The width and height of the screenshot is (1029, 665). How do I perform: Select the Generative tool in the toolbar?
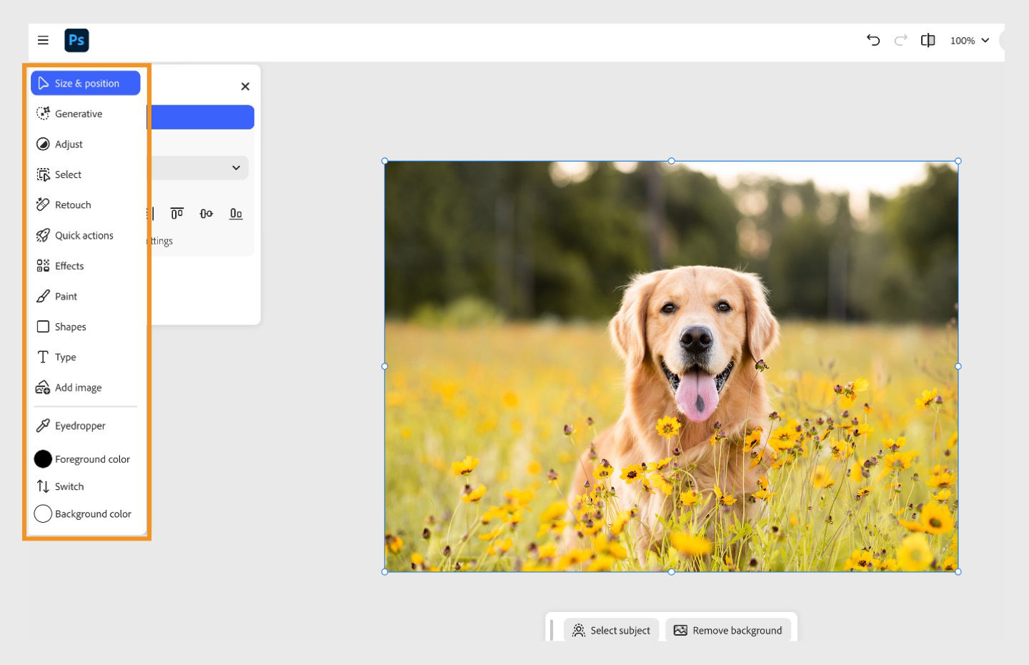point(79,113)
